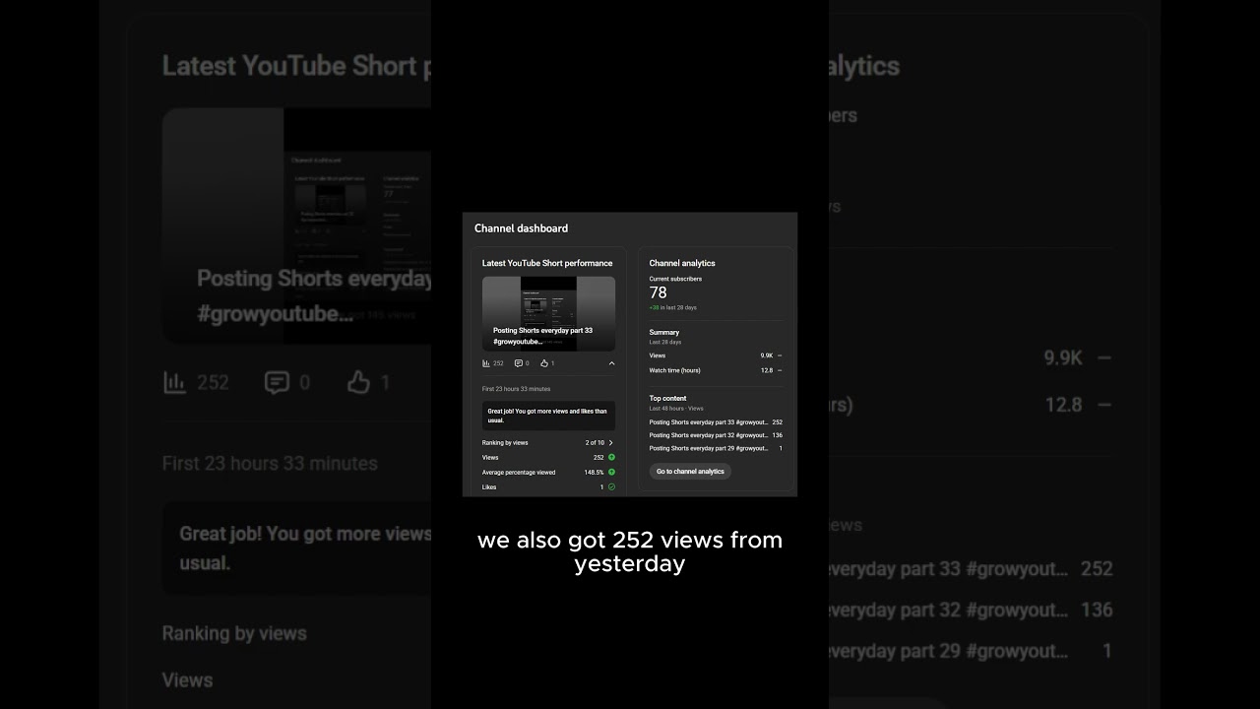Click the Great job message box in card

click(548, 416)
